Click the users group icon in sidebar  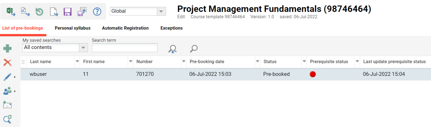tap(7, 91)
